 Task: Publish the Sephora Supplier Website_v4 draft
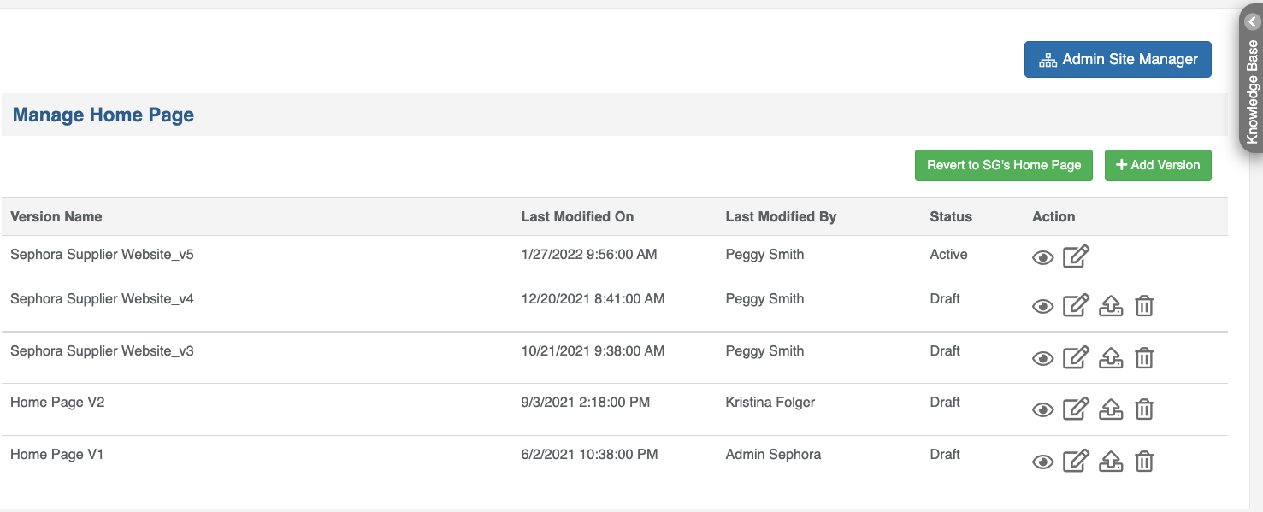tap(1110, 305)
